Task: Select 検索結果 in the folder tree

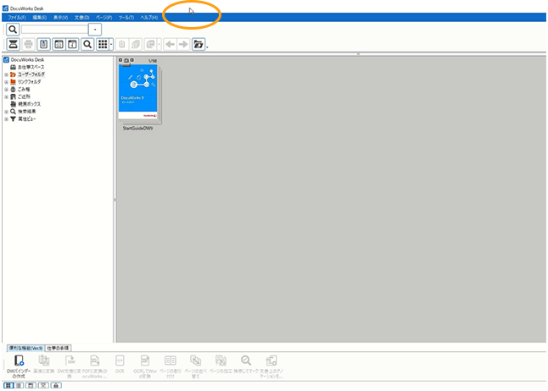Action: pos(26,111)
